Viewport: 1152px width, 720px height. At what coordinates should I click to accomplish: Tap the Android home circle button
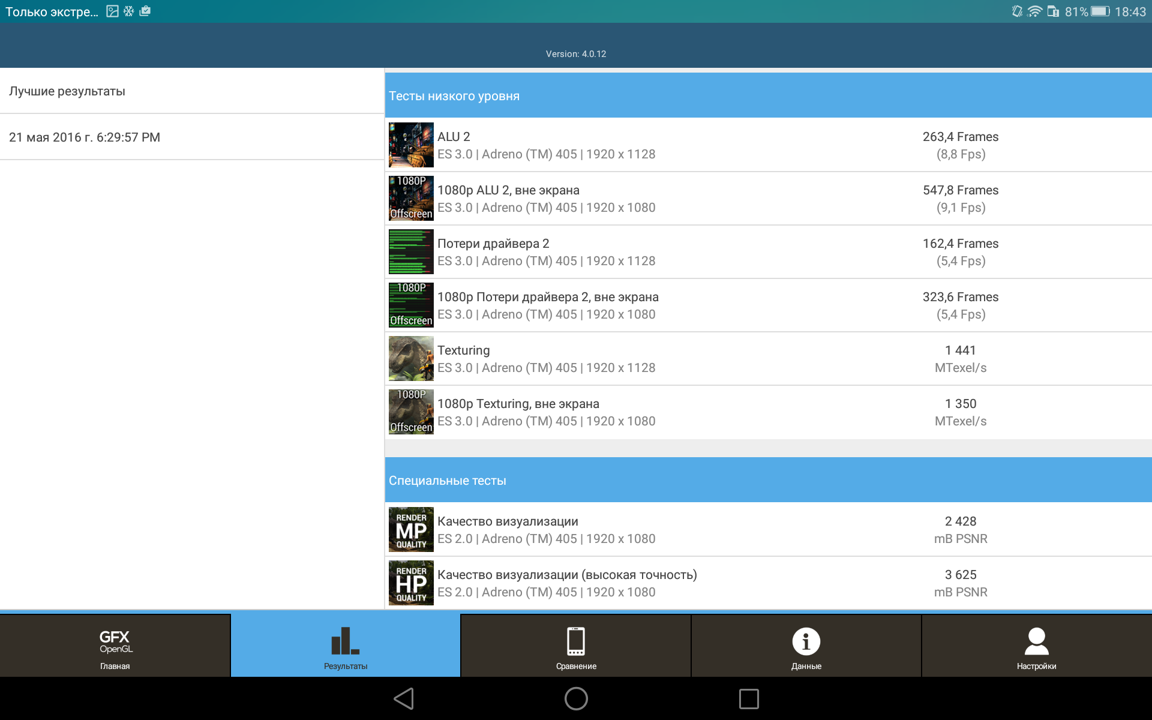click(576, 698)
